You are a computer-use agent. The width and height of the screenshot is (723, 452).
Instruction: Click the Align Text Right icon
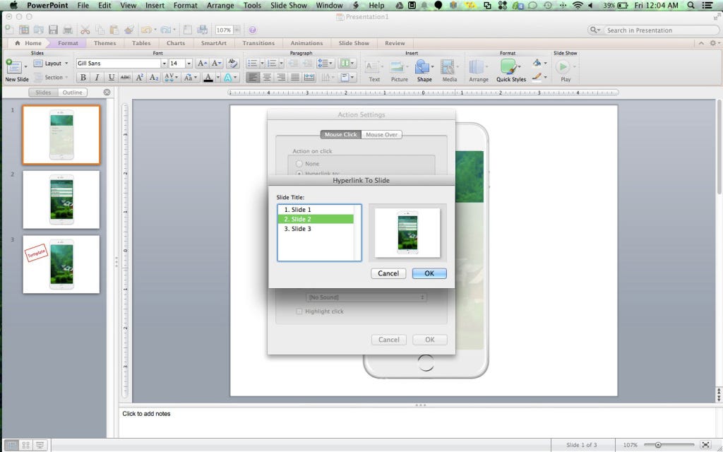281,78
